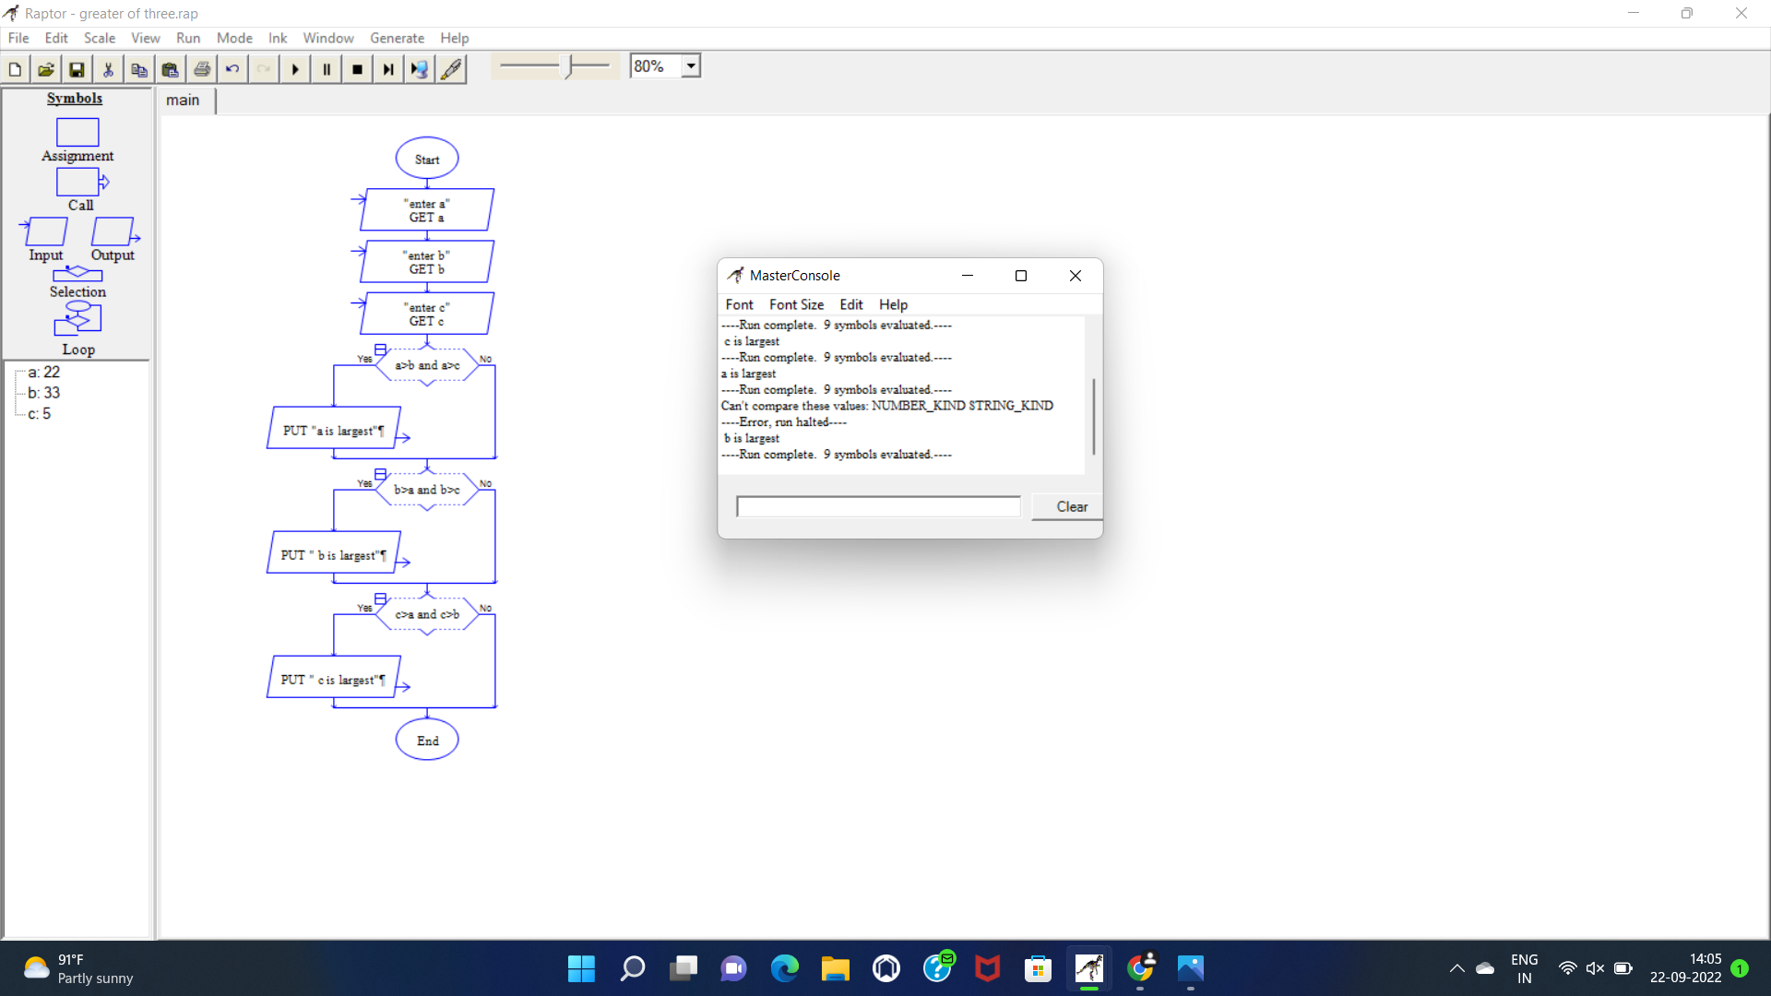Select the Output symbol
The image size is (1771, 996).
pyautogui.click(x=113, y=232)
